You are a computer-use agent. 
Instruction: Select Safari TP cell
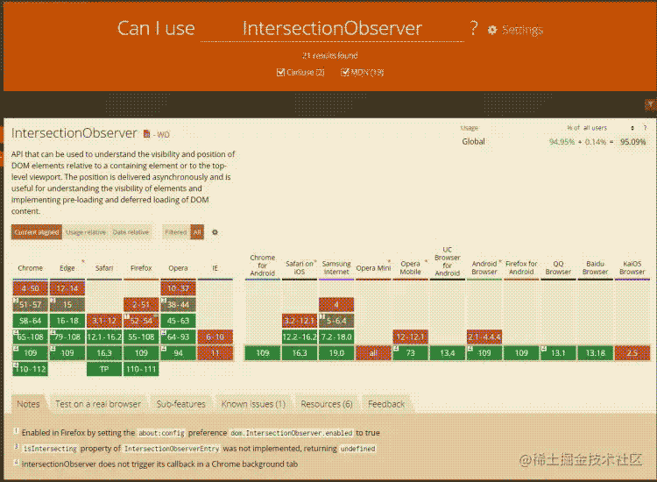[104, 369]
